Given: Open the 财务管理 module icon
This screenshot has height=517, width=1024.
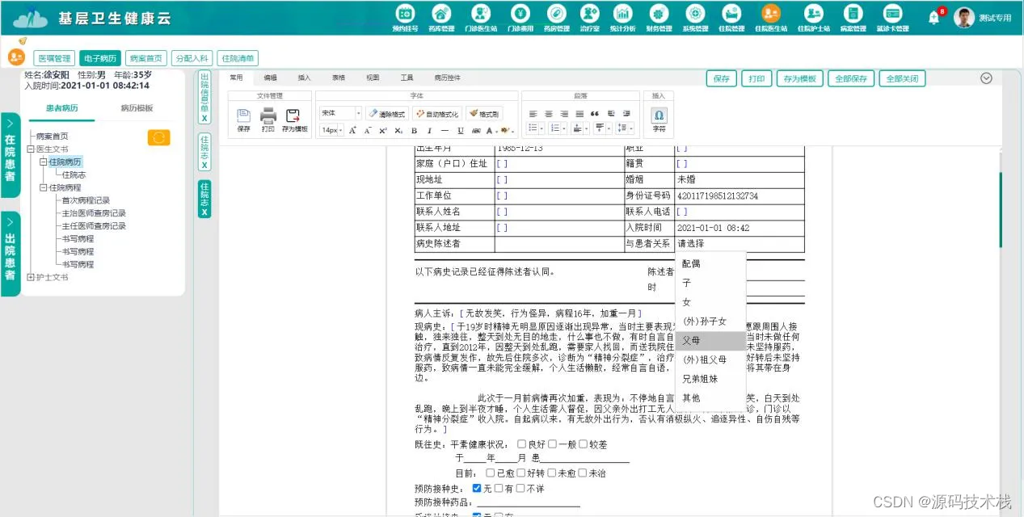Looking at the screenshot, I should click(659, 14).
